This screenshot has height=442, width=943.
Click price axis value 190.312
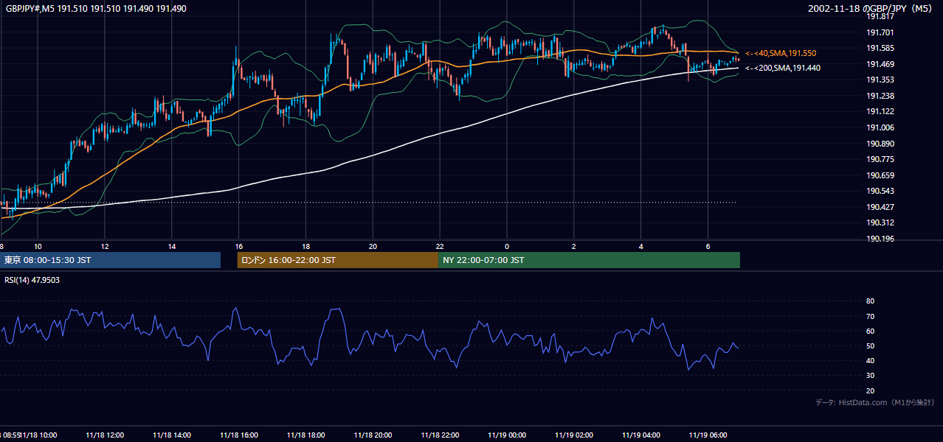[880, 223]
